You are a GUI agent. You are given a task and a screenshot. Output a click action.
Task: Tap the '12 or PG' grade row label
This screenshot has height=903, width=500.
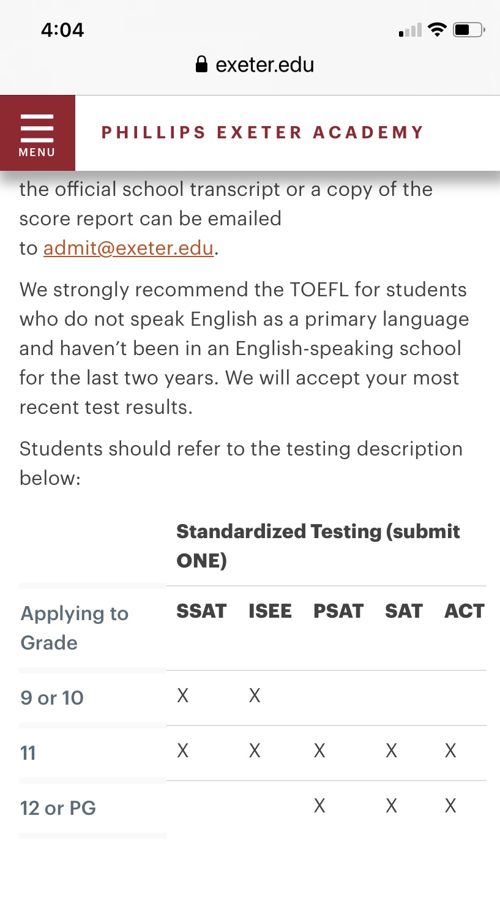58,807
